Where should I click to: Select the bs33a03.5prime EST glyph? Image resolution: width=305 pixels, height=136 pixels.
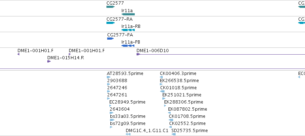coord(112,120)
